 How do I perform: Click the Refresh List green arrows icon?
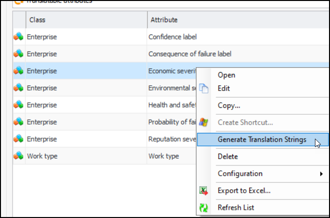tap(204, 208)
